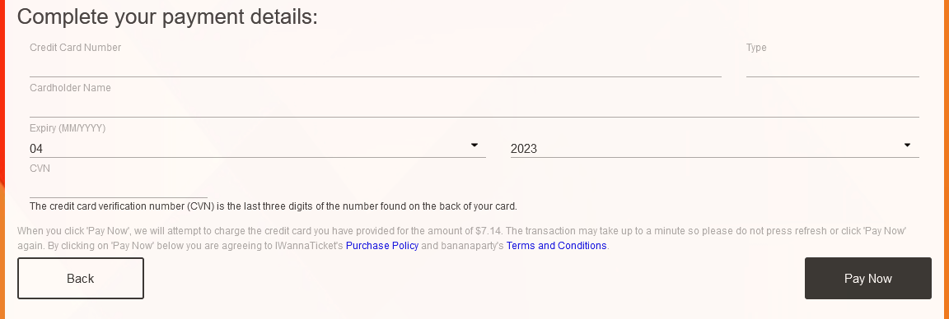Click the 'Expiry (MM/YYYY)' label

click(x=68, y=128)
